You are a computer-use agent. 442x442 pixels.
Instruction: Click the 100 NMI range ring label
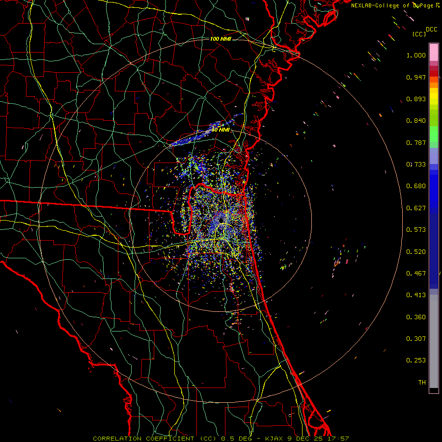221,39
